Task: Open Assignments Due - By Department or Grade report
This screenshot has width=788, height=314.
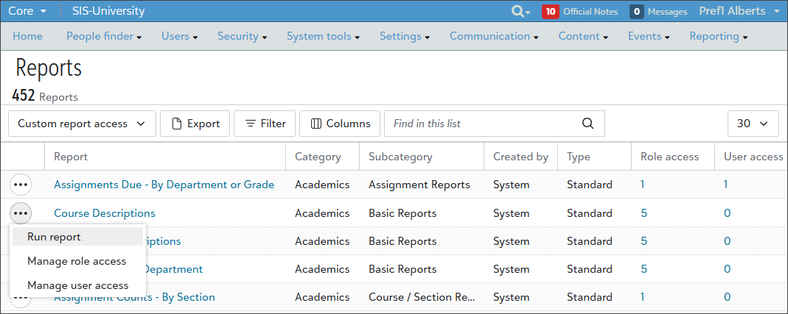Action: (164, 185)
